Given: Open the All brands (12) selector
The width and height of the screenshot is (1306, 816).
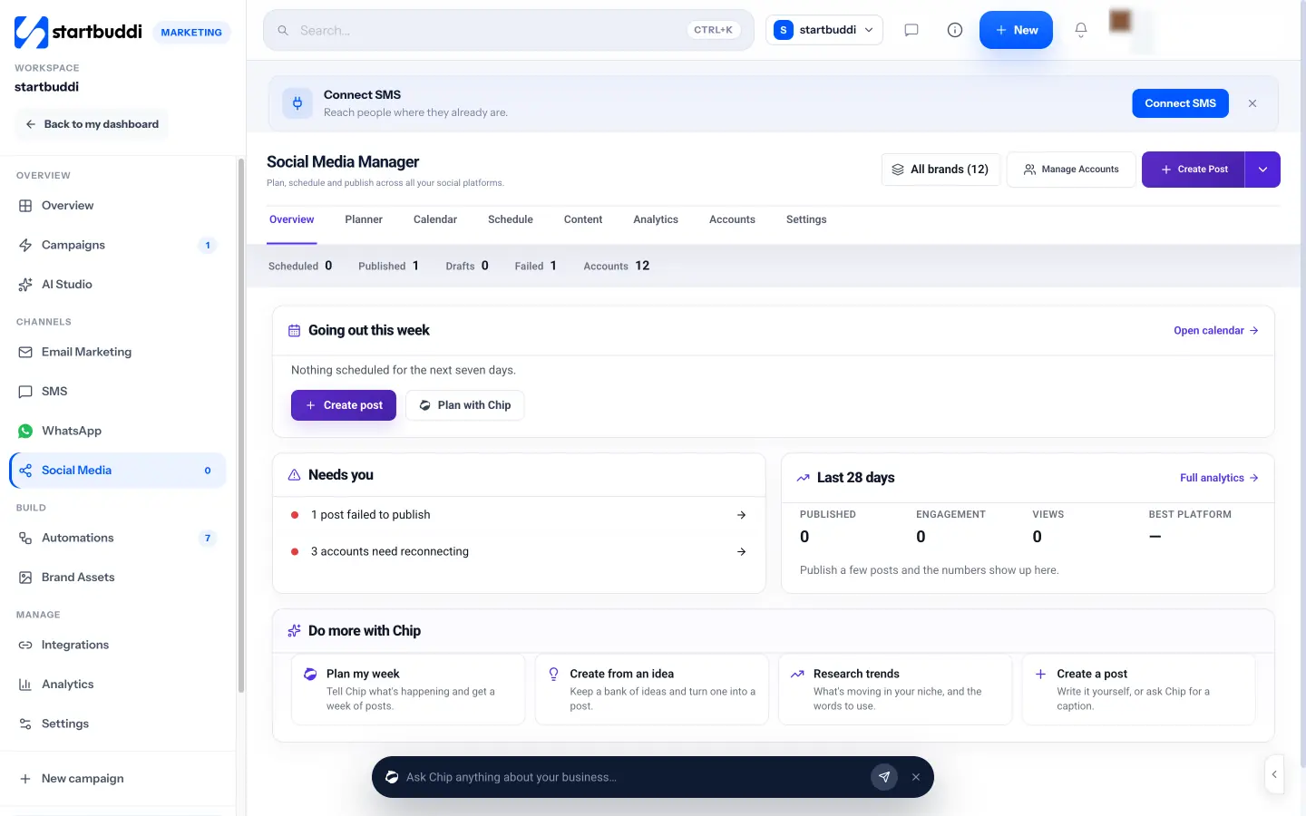Looking at the screenshot, I should pos(941,170).
